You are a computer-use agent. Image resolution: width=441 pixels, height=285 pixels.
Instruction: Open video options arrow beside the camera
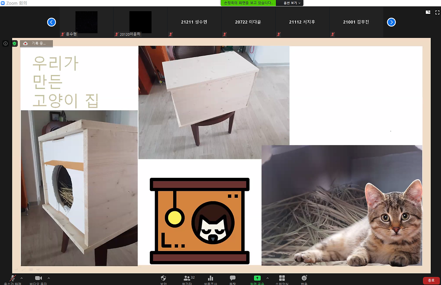point(49,278)
